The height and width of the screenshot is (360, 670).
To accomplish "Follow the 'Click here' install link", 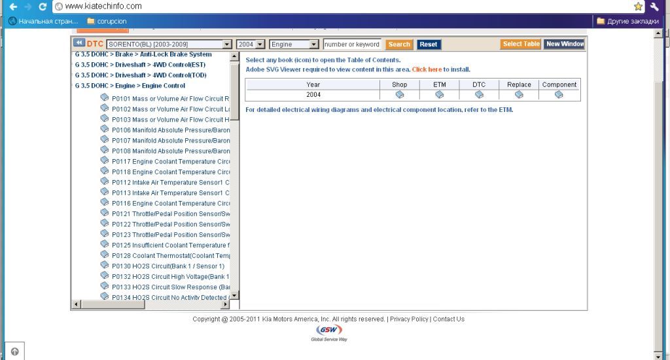I will click(427, 69).
